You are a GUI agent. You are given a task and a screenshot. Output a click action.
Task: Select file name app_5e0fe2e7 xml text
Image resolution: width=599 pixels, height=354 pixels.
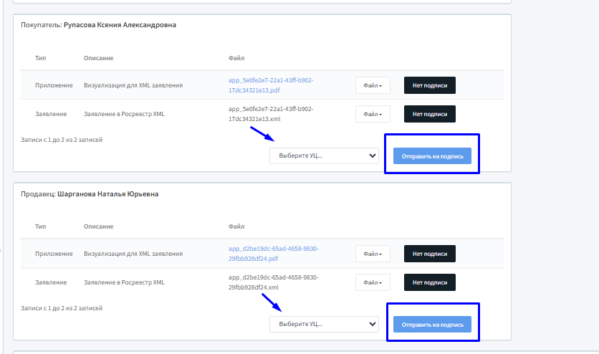(x=271, y=114)
